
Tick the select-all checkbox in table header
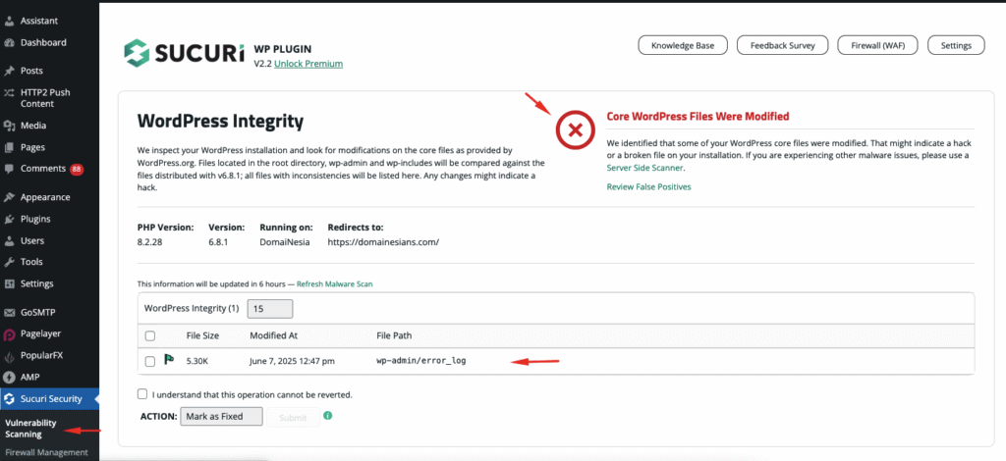tap(150, 335)
